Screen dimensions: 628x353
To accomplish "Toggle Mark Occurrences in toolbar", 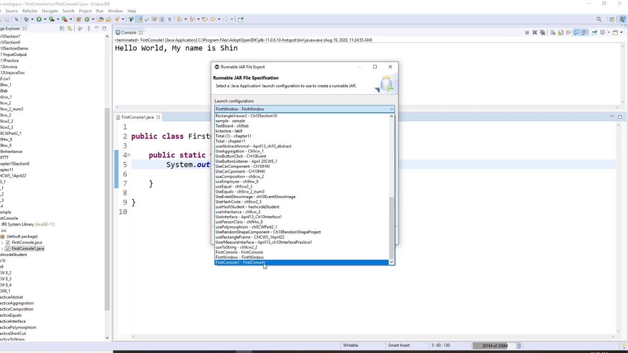I will [139, 19].
